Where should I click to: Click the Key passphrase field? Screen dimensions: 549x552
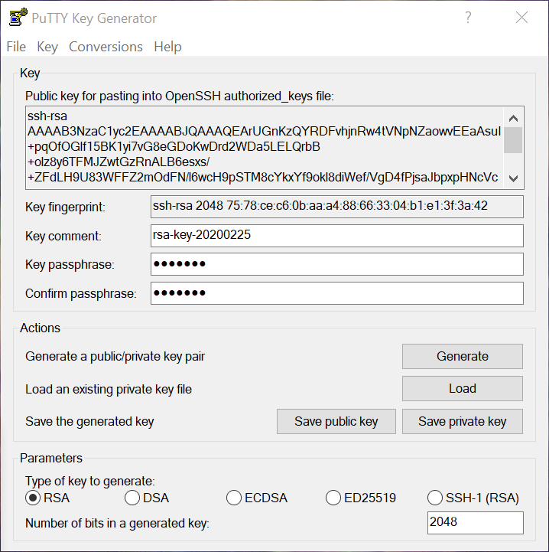tap(337, 264)
